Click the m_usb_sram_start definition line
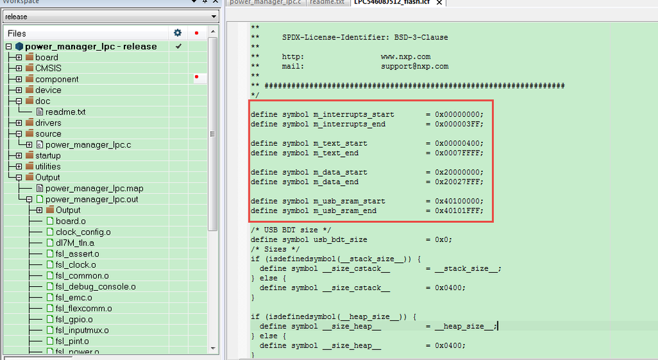Viewport: 658px width, 360px height. point(367,201)
